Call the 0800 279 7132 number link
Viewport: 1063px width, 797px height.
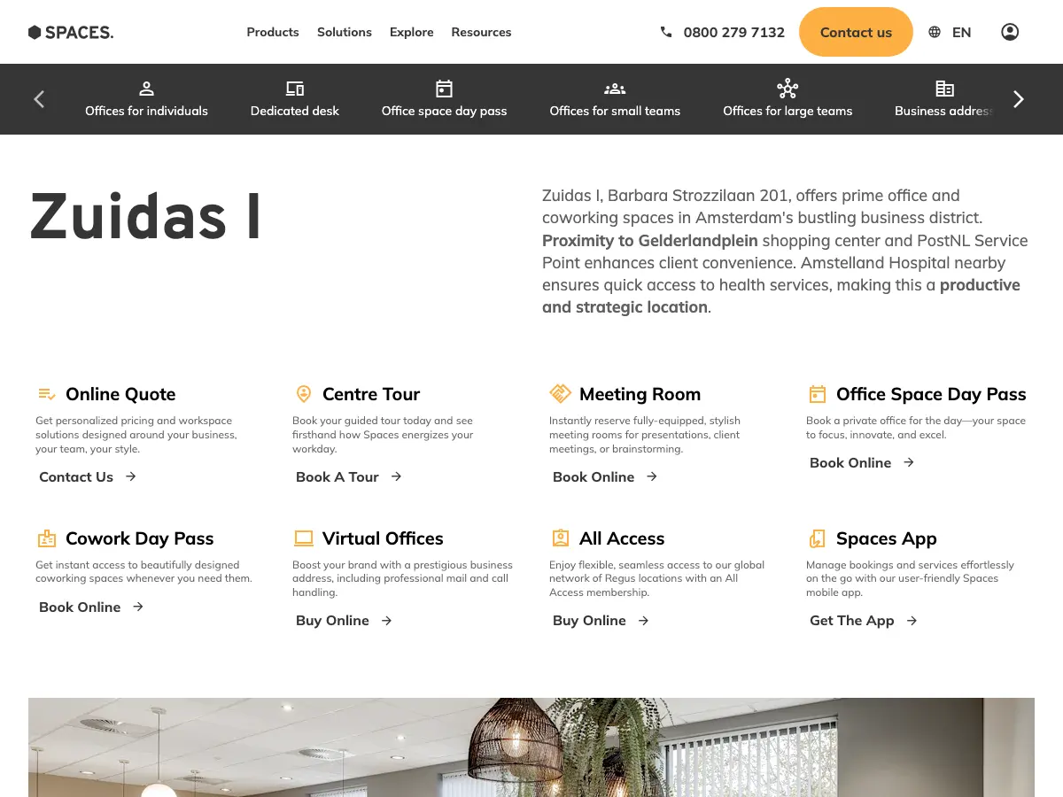coord(734,32)
